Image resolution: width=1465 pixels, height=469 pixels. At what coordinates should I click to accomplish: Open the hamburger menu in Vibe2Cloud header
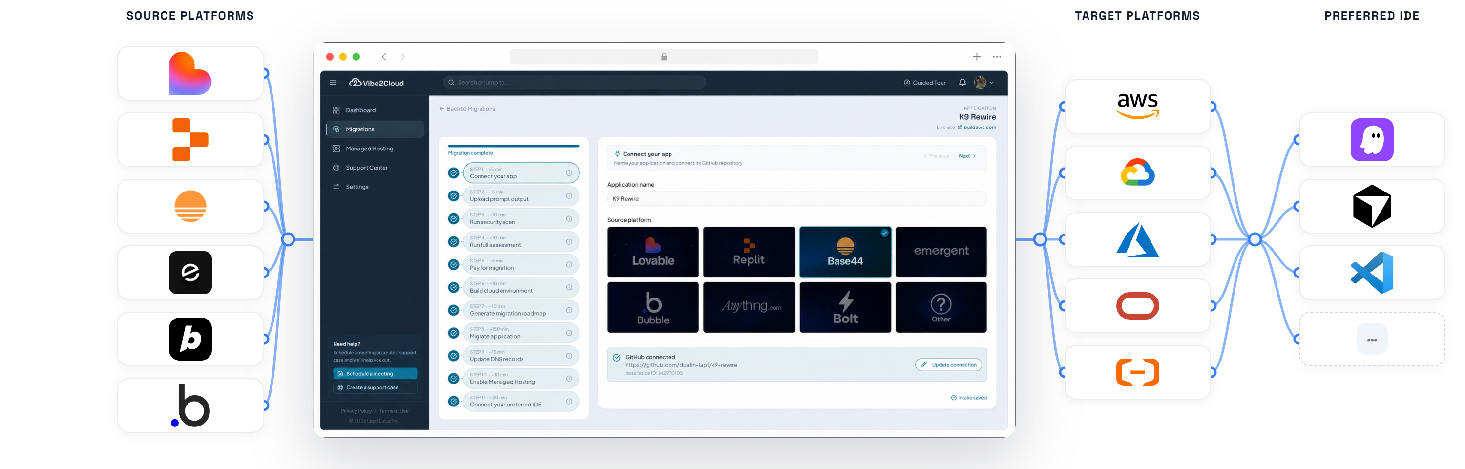pos(333,83)
